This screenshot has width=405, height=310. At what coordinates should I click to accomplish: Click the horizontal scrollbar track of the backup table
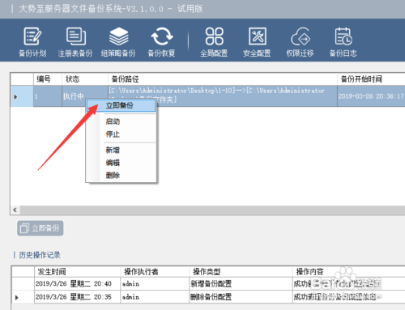click(212, 210)
